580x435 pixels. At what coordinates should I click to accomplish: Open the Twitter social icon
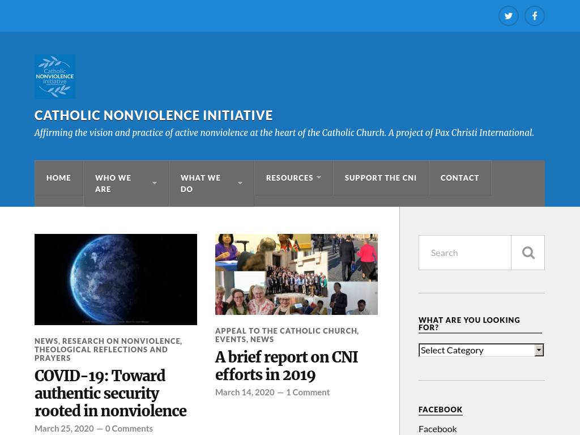coord(508,16)
